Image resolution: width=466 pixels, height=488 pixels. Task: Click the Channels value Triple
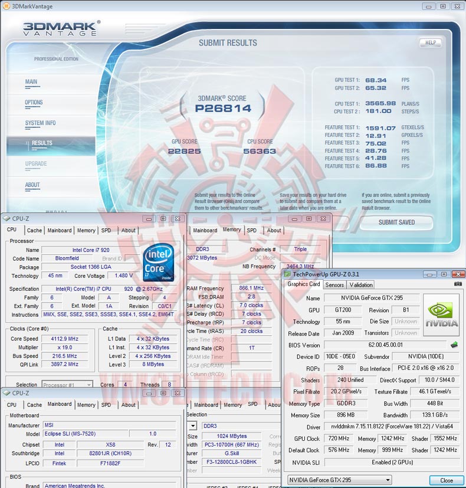point(300,249)
